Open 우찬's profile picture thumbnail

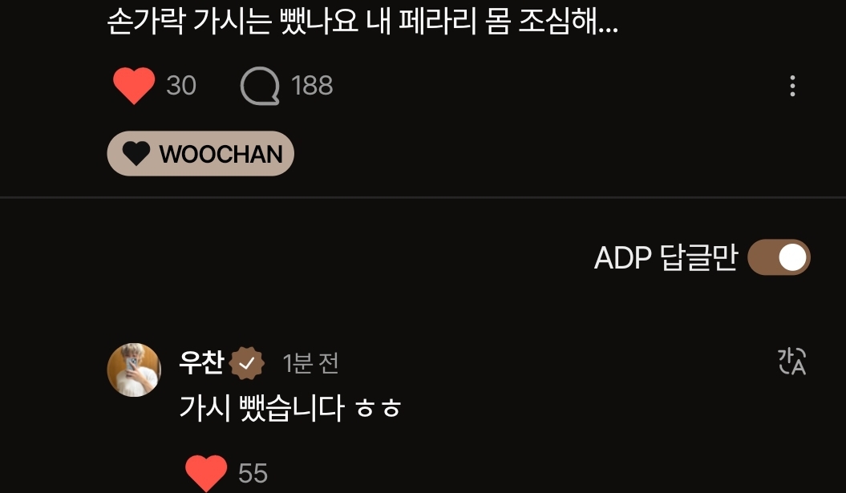click(x=135, y=370)
